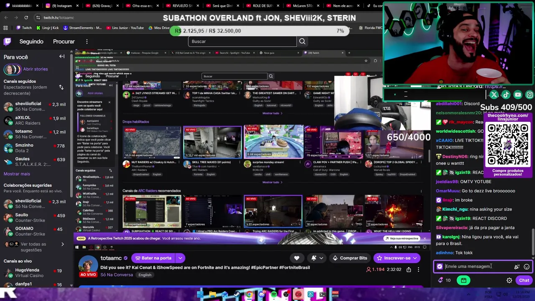Switch to the Olha essa browser tab
Viewport: 535px width, 301px height.
click(142, 6)
